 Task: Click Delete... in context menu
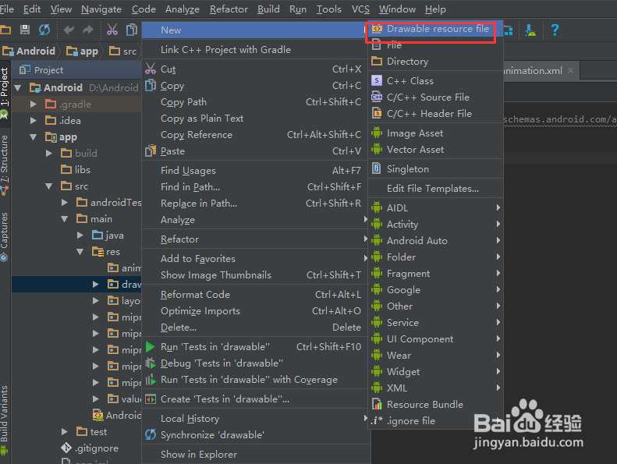pyautogui.click(x=255, y=328)
